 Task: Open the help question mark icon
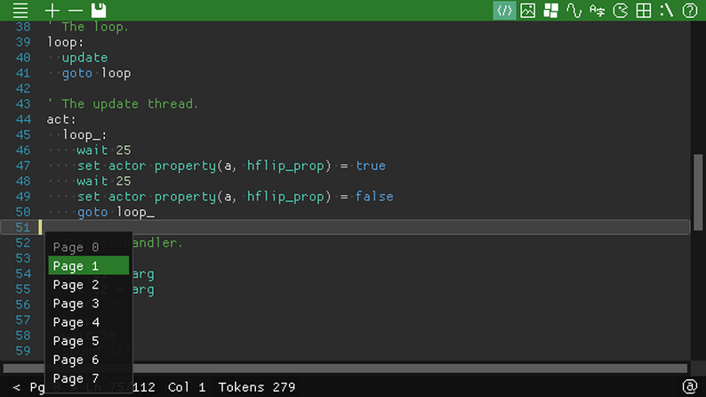(689, 11)
